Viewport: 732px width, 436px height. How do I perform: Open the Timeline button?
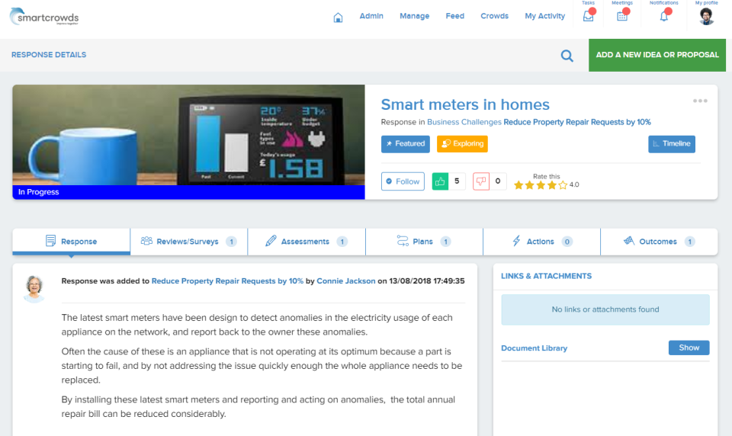coord(672,144)
